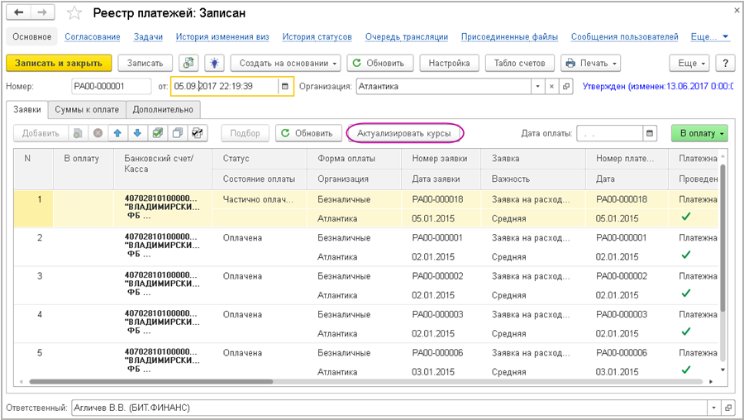Click the uncheck all rows icon

coord(177,133)
